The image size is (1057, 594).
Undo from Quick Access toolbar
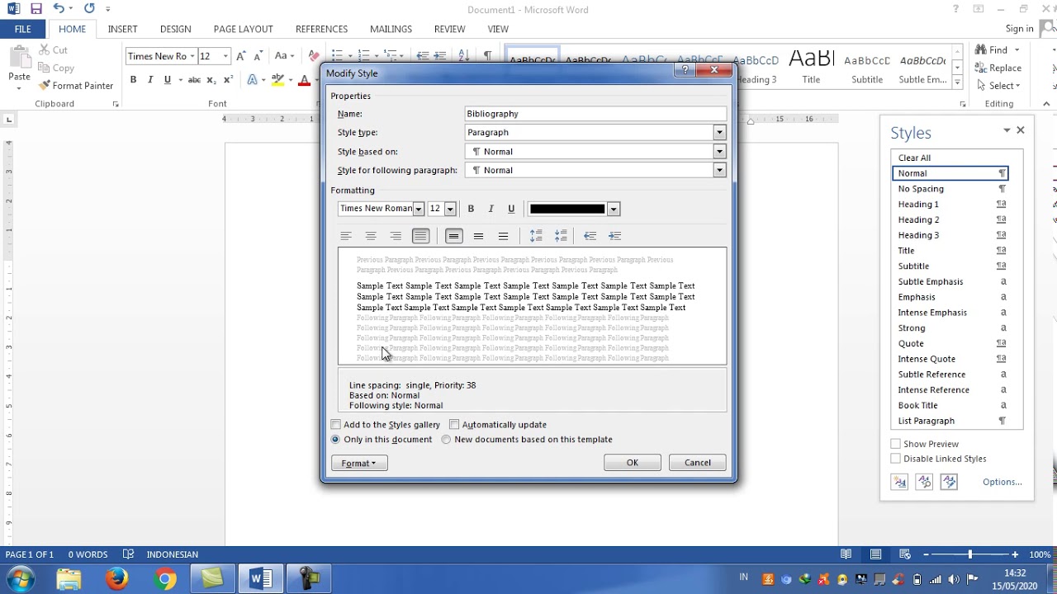(x=59, y=9)
